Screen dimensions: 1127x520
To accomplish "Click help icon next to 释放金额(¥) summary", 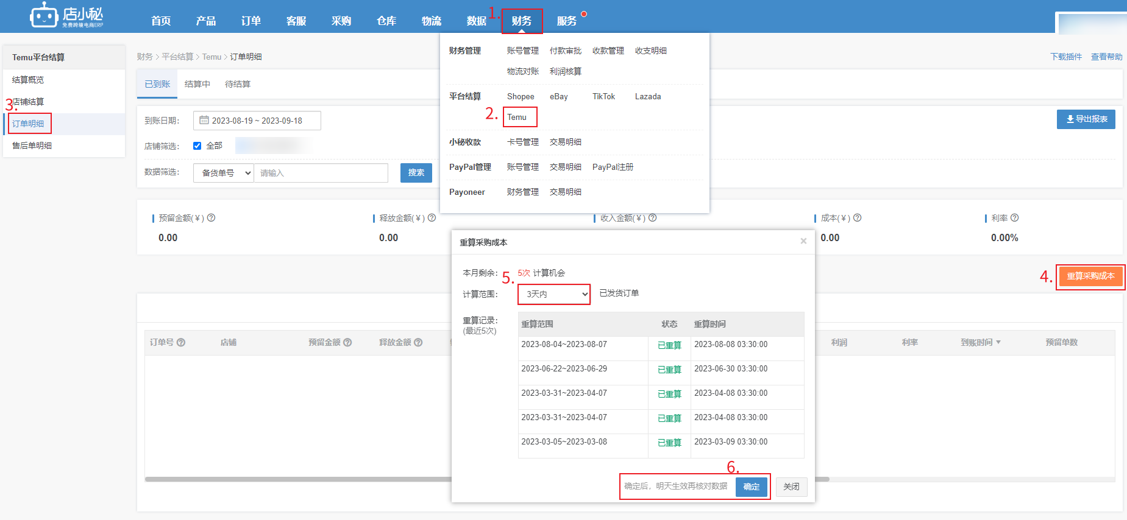I will (x=432, y=218).
